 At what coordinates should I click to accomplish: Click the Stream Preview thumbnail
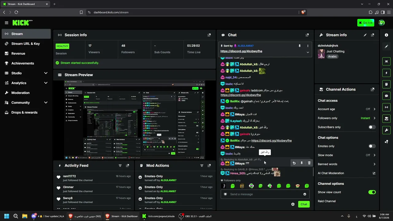pos(134,120)
